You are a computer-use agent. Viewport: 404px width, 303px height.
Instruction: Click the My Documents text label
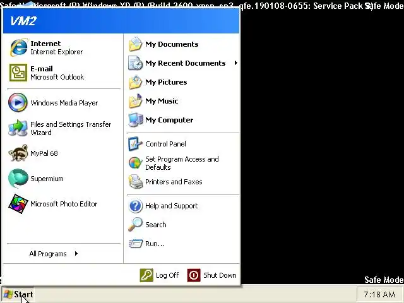coord(172,44)
